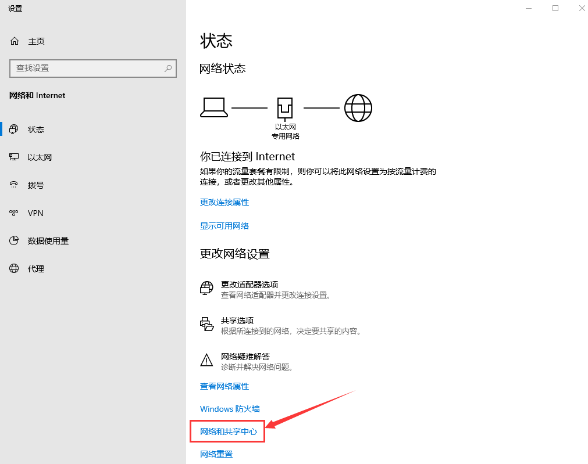This screenshot has width=588, height=464.
Task: Click 网络重置 link
Action: coord(216,454)
